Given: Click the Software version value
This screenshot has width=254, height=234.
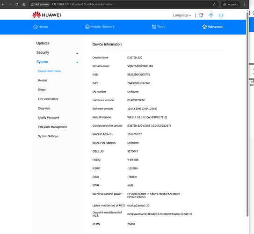Looking at the screenshot, I should (x=142, y=109).
